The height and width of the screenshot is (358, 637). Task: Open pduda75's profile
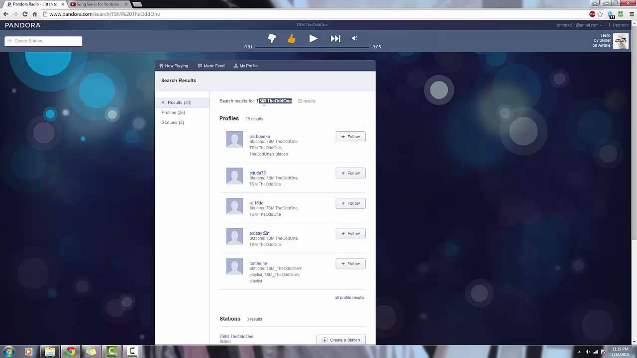coord(257,173)
